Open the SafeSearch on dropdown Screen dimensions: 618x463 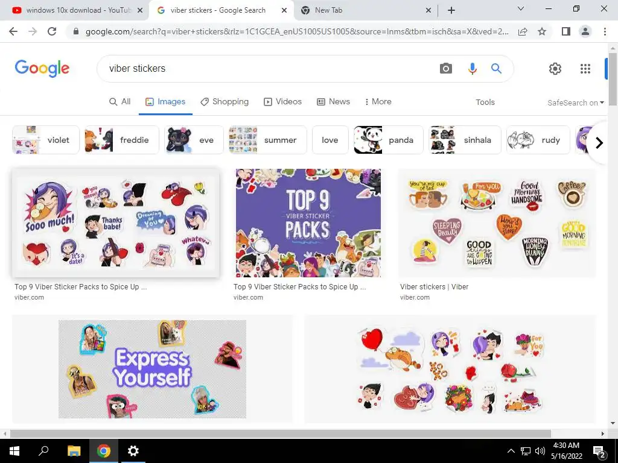point(575,102)
